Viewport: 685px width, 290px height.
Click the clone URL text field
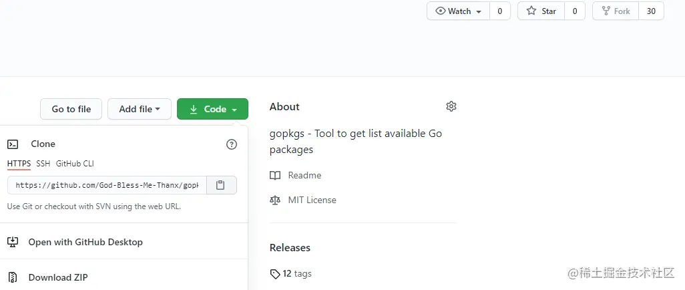107,185
